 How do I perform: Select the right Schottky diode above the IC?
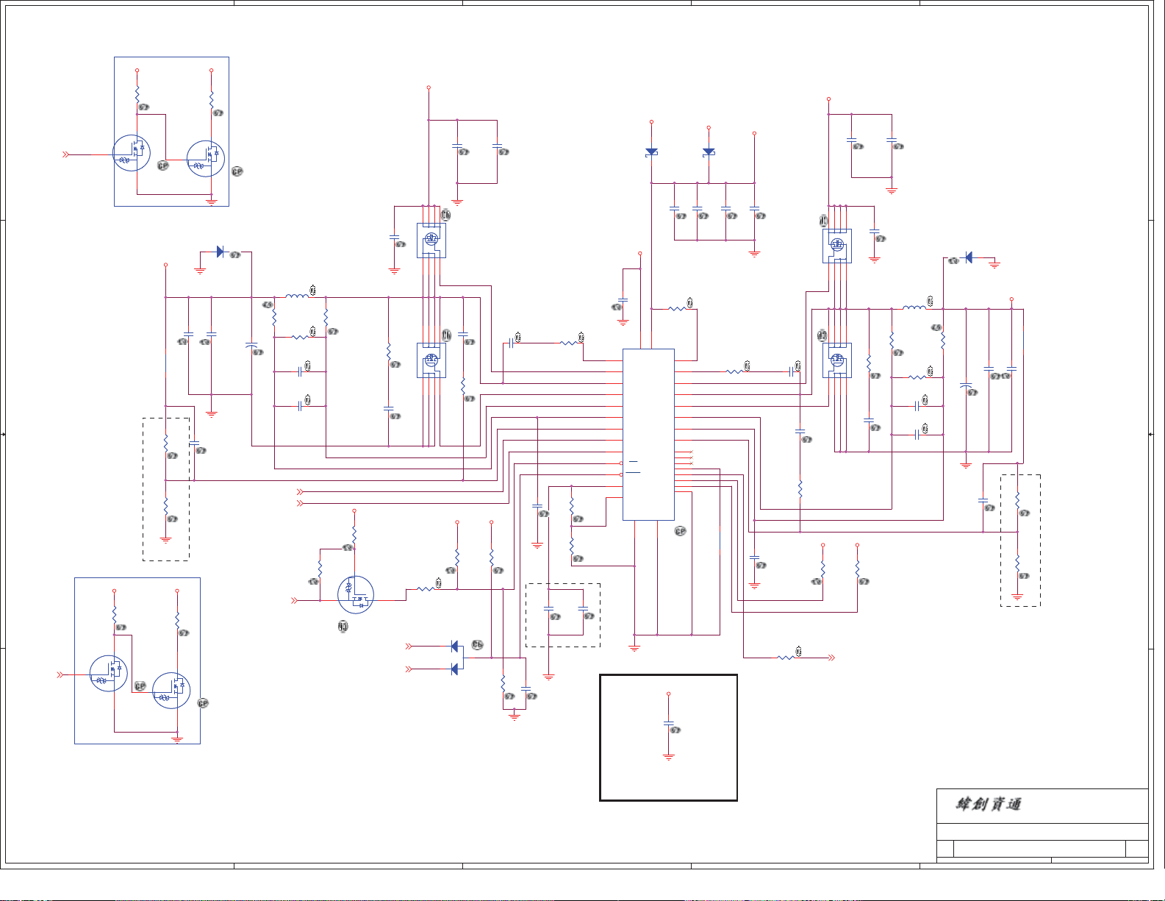coord(709,152)
